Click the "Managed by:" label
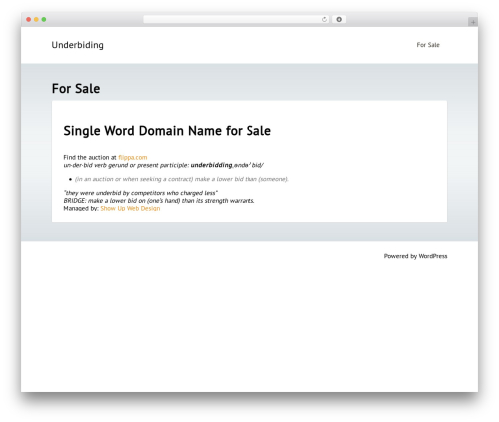Viewport: 499px width, 422px height. pos(81,208)
